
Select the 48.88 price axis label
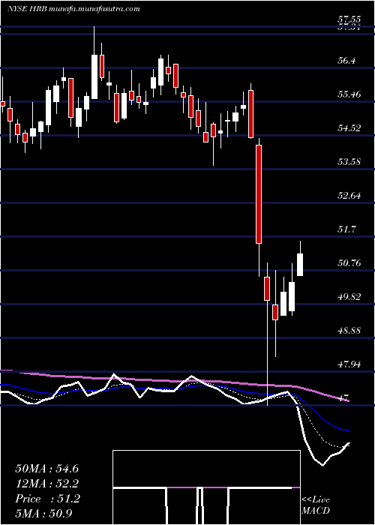350,331
